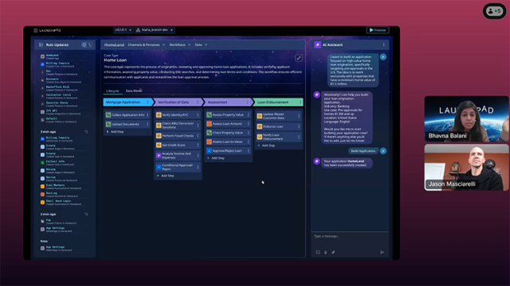This screenshot has width=510, height=286.
Task: Select the Assess Loan-to-Value step
Action: pyautogui.click(x=228, y=141)
